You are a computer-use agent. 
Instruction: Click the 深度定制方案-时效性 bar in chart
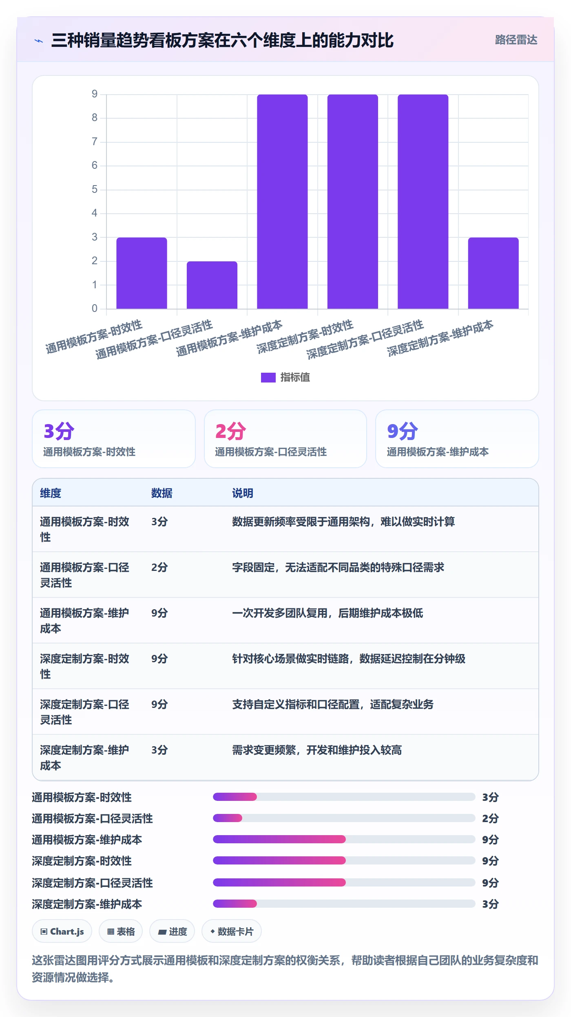coord(352,201)
